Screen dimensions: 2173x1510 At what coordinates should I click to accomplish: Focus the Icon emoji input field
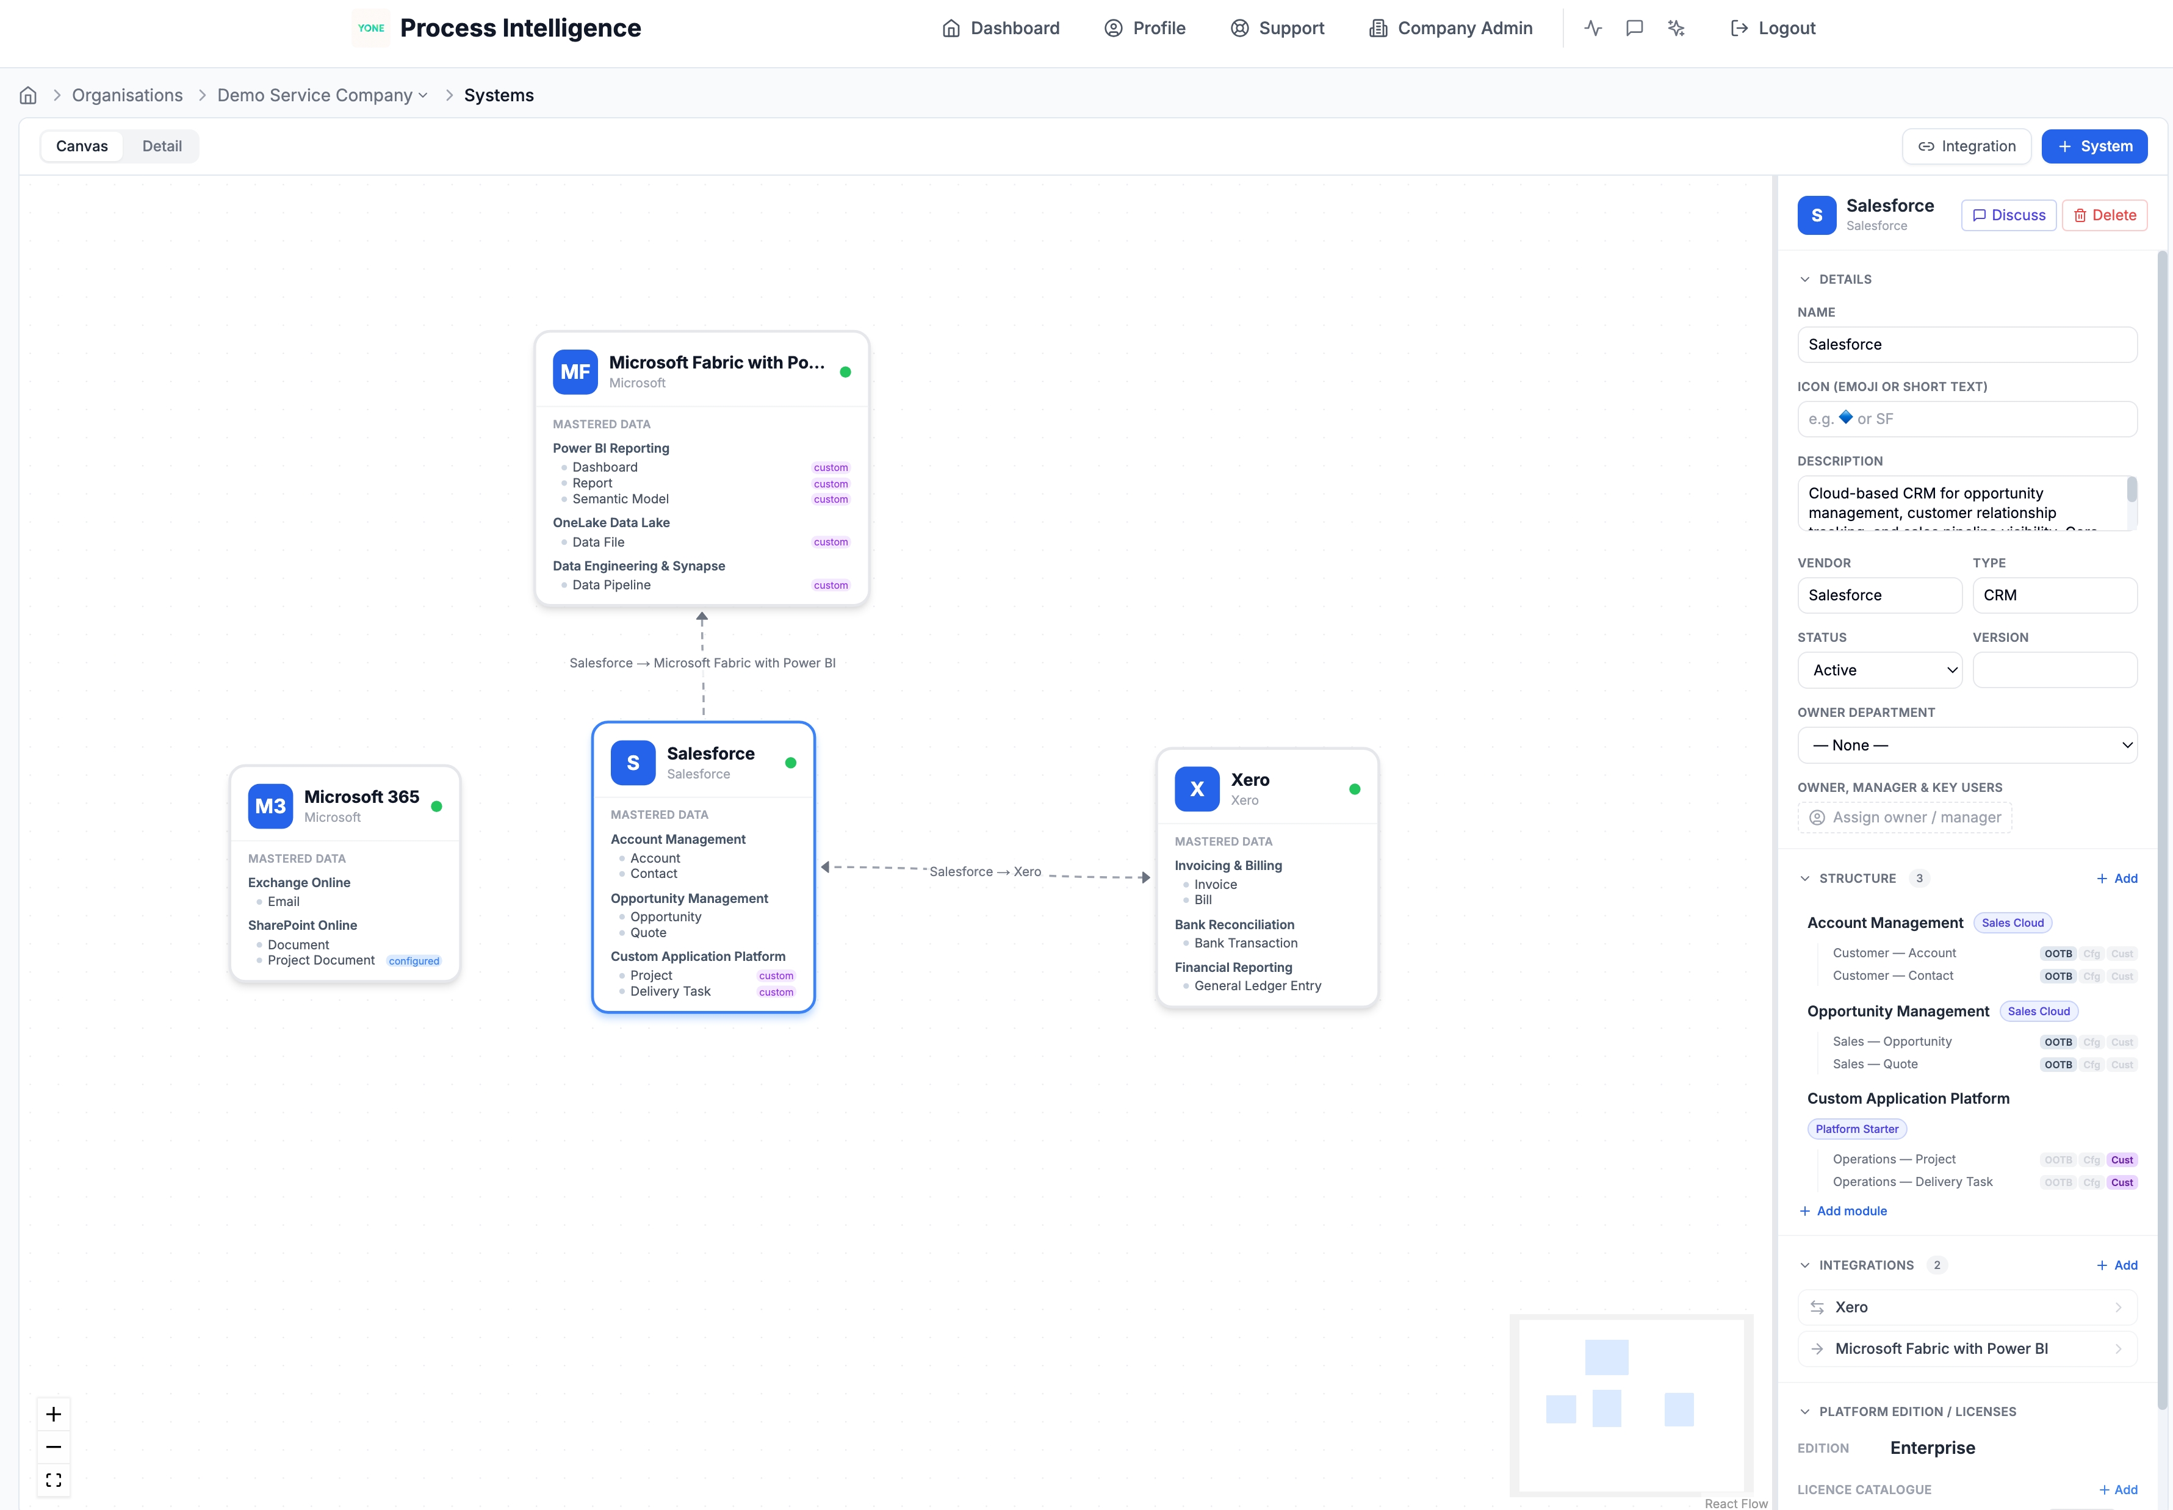1967,419
